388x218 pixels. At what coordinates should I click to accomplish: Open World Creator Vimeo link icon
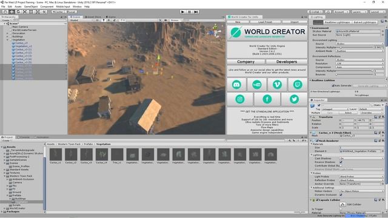tap(277, 85)
